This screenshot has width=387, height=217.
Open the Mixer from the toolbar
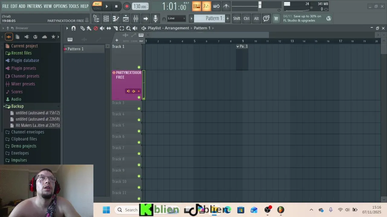click(x=136, y=19)
